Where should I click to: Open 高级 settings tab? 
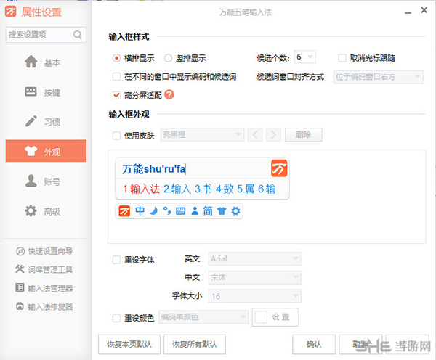pos(46,211)
